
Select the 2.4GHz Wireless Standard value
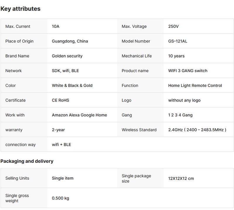(197, 130)
